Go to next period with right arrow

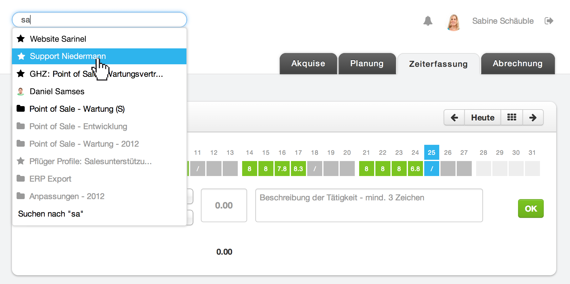533,118
